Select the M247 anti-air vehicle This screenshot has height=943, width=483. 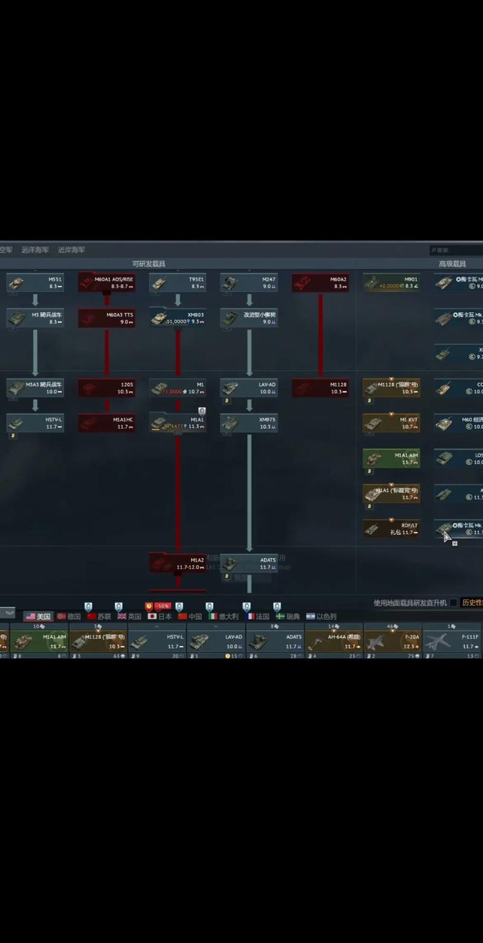coord(249,283)
